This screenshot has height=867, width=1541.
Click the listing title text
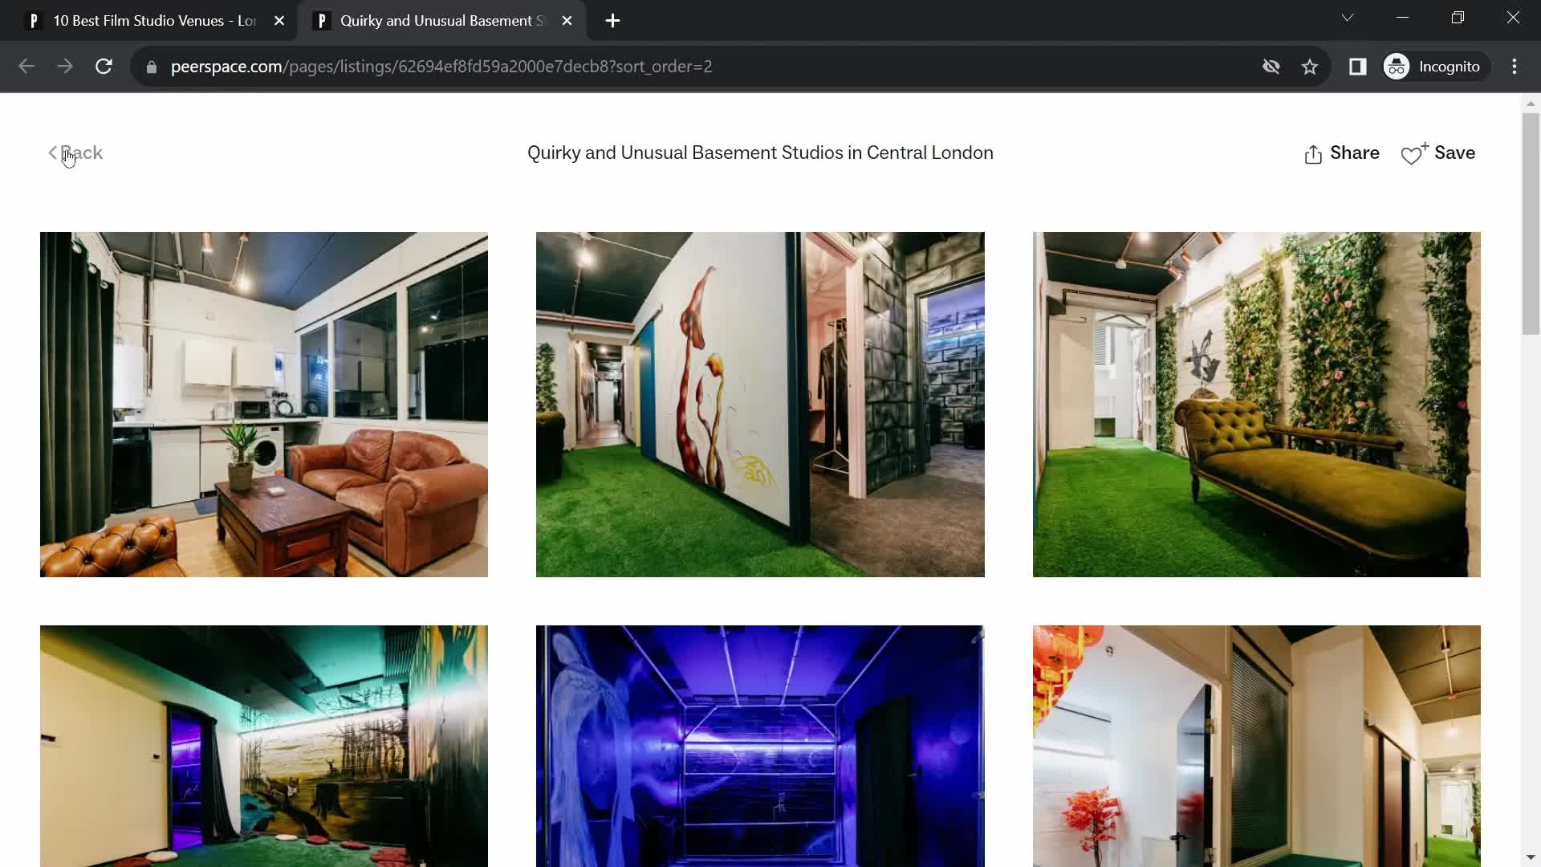760,153
